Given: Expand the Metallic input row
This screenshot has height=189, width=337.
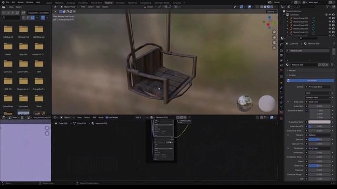Looking at the screenshot, I should click(288, 135).
